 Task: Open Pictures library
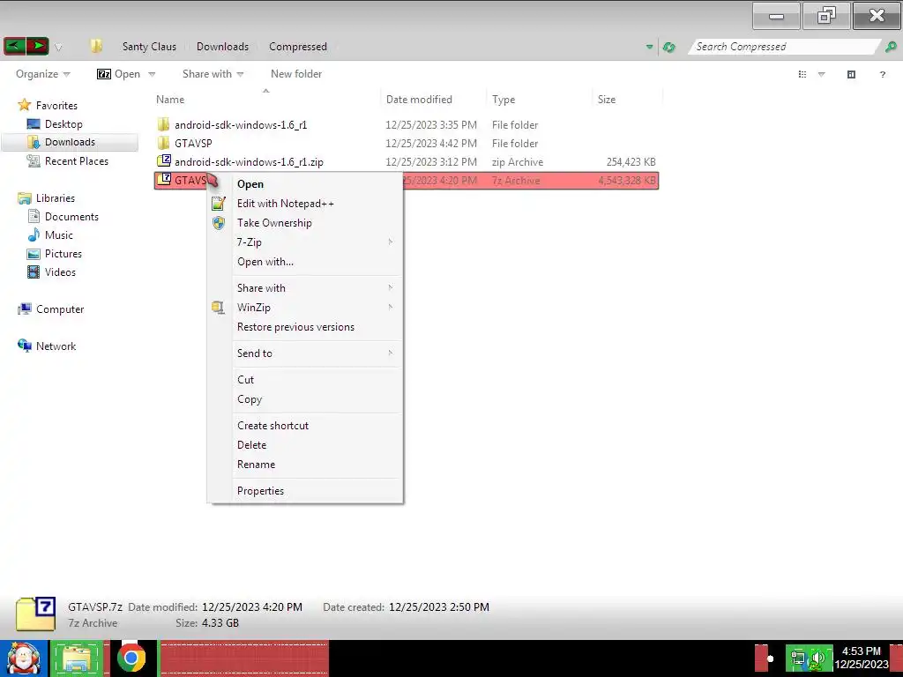point(63,254)
